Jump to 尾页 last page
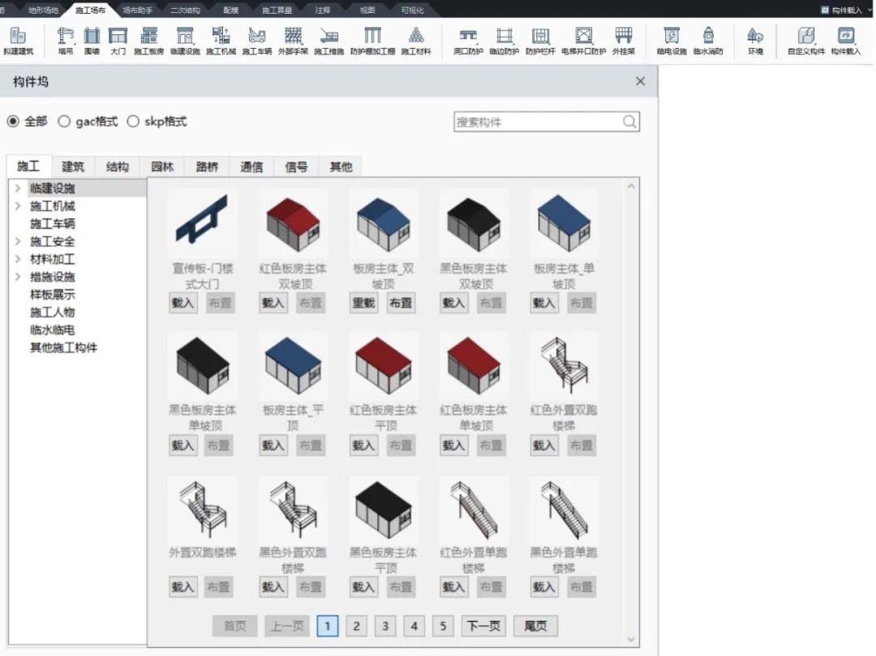Image resolution: width=876 pixels, height=656 pixels. [x=535, y=626]
